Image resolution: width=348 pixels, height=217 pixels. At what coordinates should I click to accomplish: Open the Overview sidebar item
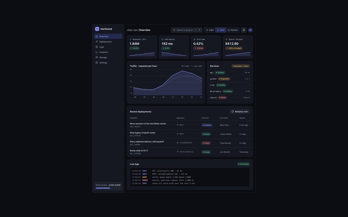pyautogui.click(x=108, y=36)
